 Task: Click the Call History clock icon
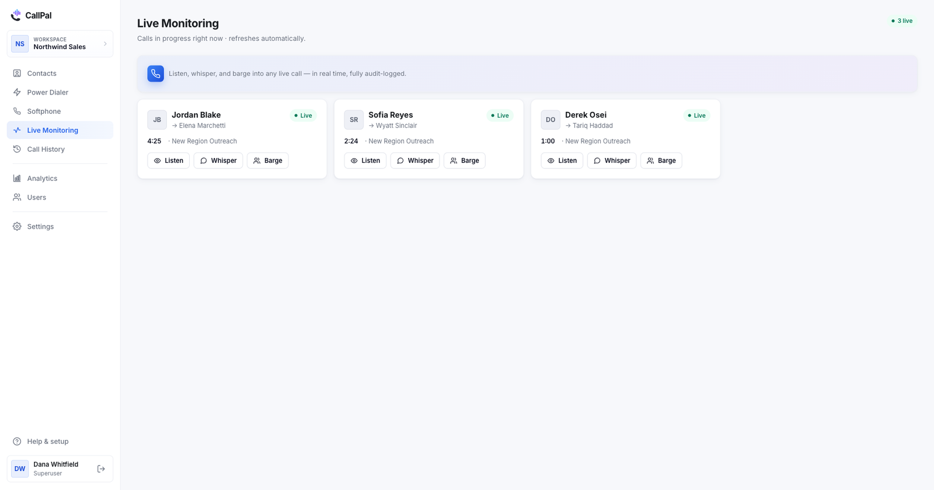point(17,149)
